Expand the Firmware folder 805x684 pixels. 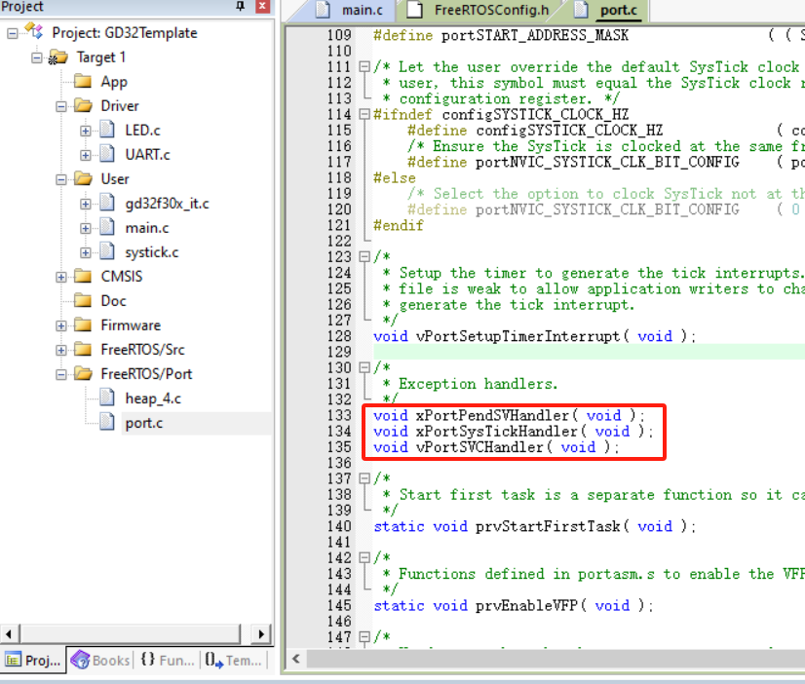(x=61, y=325)
